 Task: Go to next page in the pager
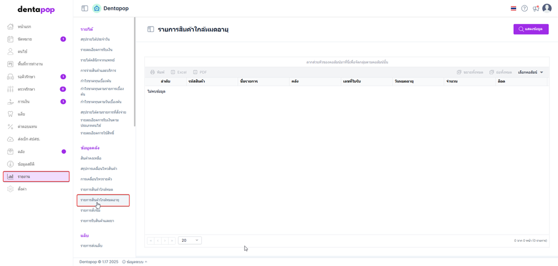[x=165, y=241]
